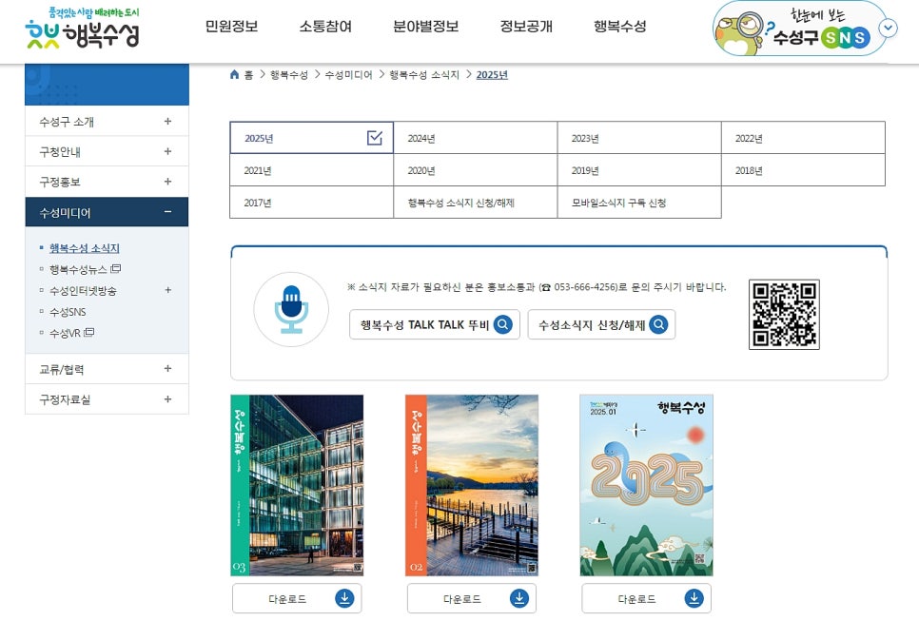Open the 분야별정보 menu
919x621 pixels.
425,27
